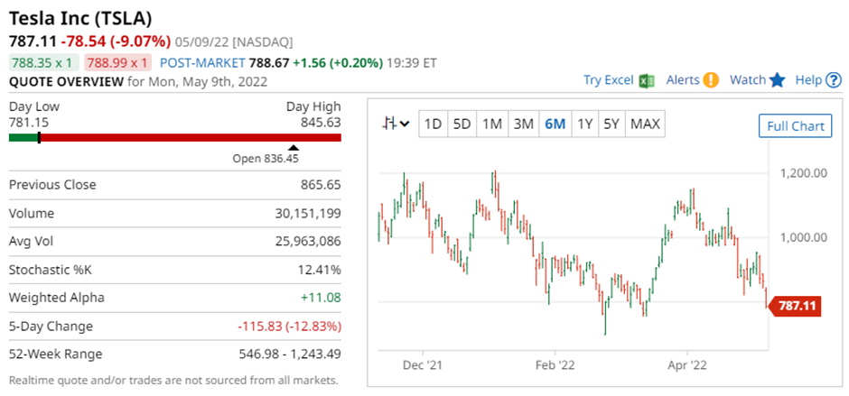
Task: Click the POST-MARKET label
Action: (x=202, y=63)
